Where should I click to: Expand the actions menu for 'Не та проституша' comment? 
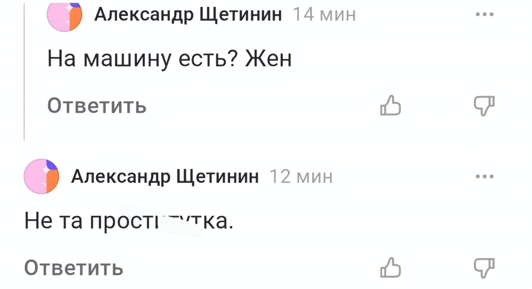485,176
